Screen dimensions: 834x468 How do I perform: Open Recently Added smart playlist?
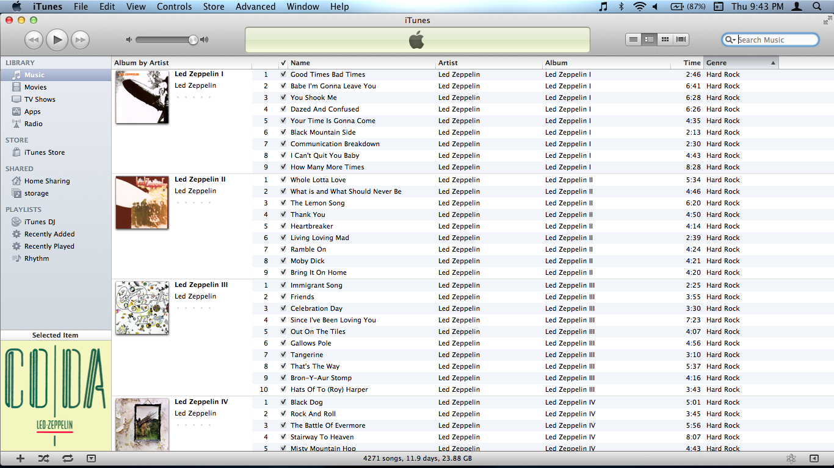(x=56, y=234)
